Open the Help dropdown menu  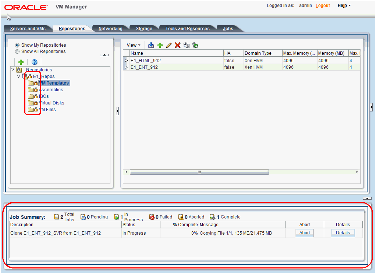pos(344,6)
